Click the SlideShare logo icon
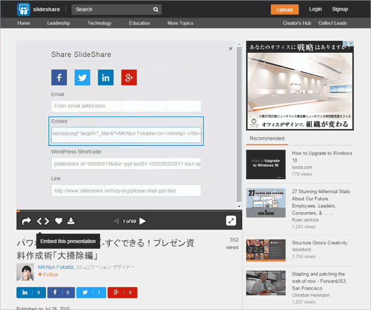Screen dimensions: 371x310 (x=23, y=10)
